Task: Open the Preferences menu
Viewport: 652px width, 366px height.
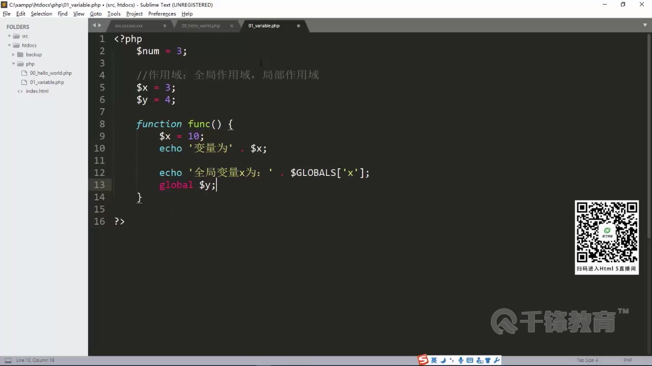Action: pos(162,14)
